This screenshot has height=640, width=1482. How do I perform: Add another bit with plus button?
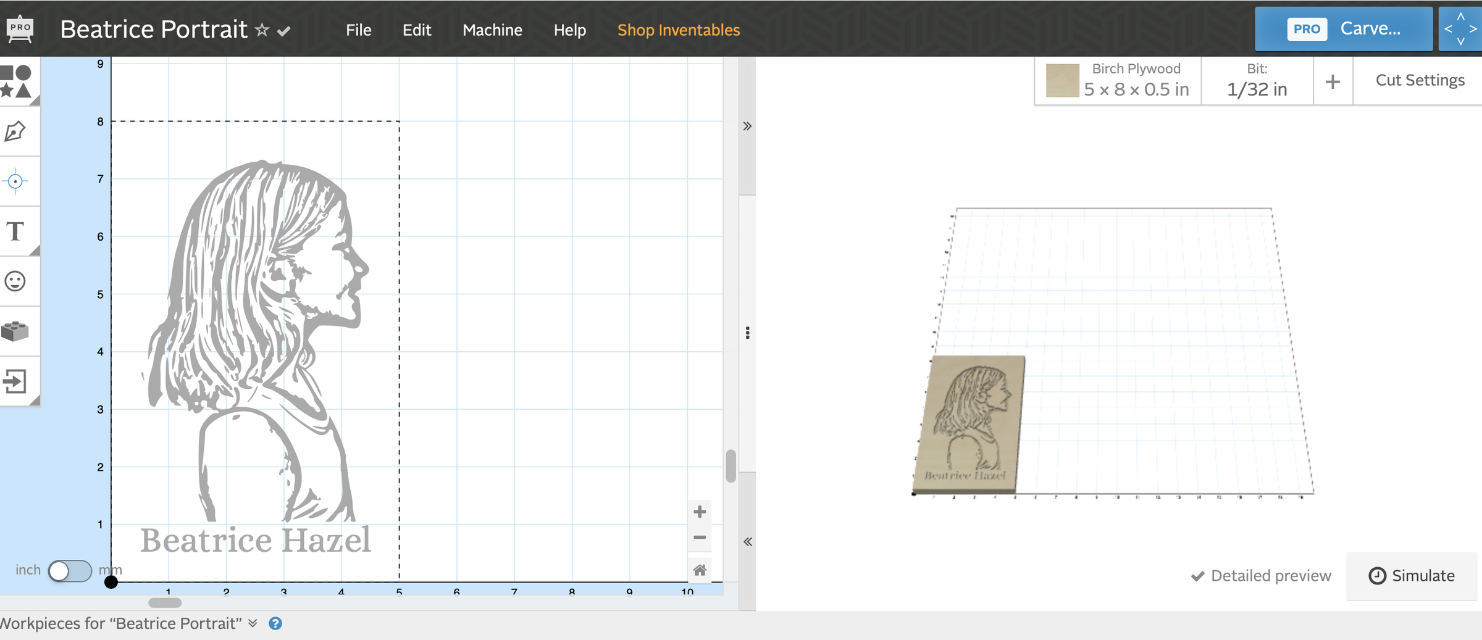point(1333,81)
